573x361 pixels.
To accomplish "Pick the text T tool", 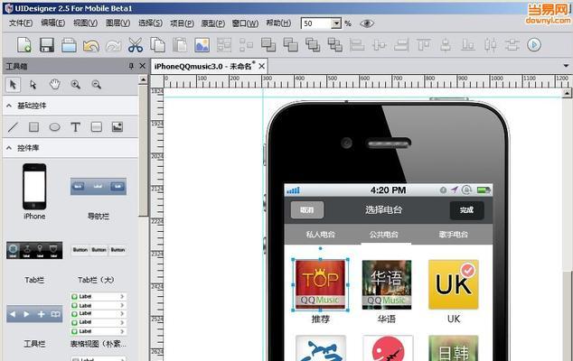I will click(75, 127).
